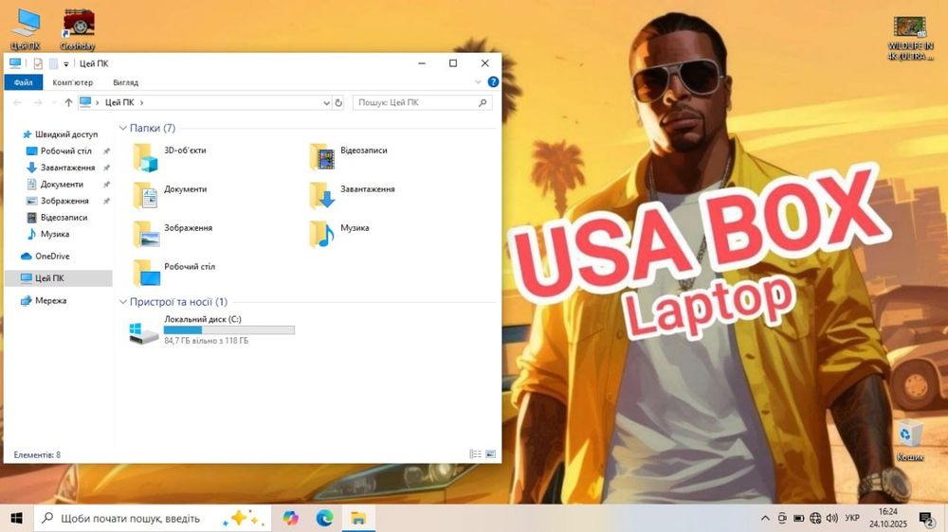
Task: Open the notification center icon
Action: point(926,519)
